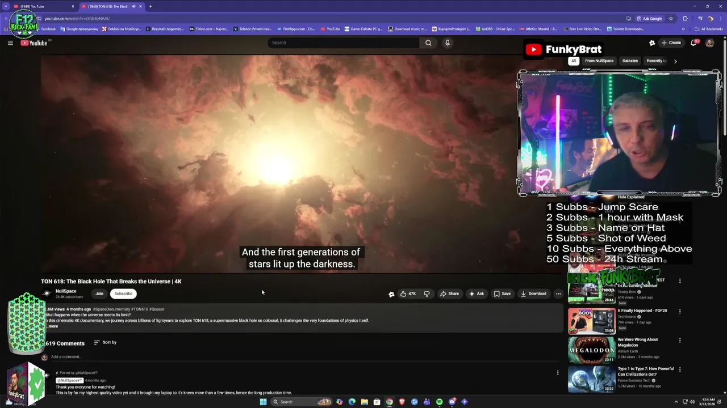Image resolution: width=727 pixels, height=408 pixels.
Task: Start voice search with microphone icon
Action: pos(448,42)
